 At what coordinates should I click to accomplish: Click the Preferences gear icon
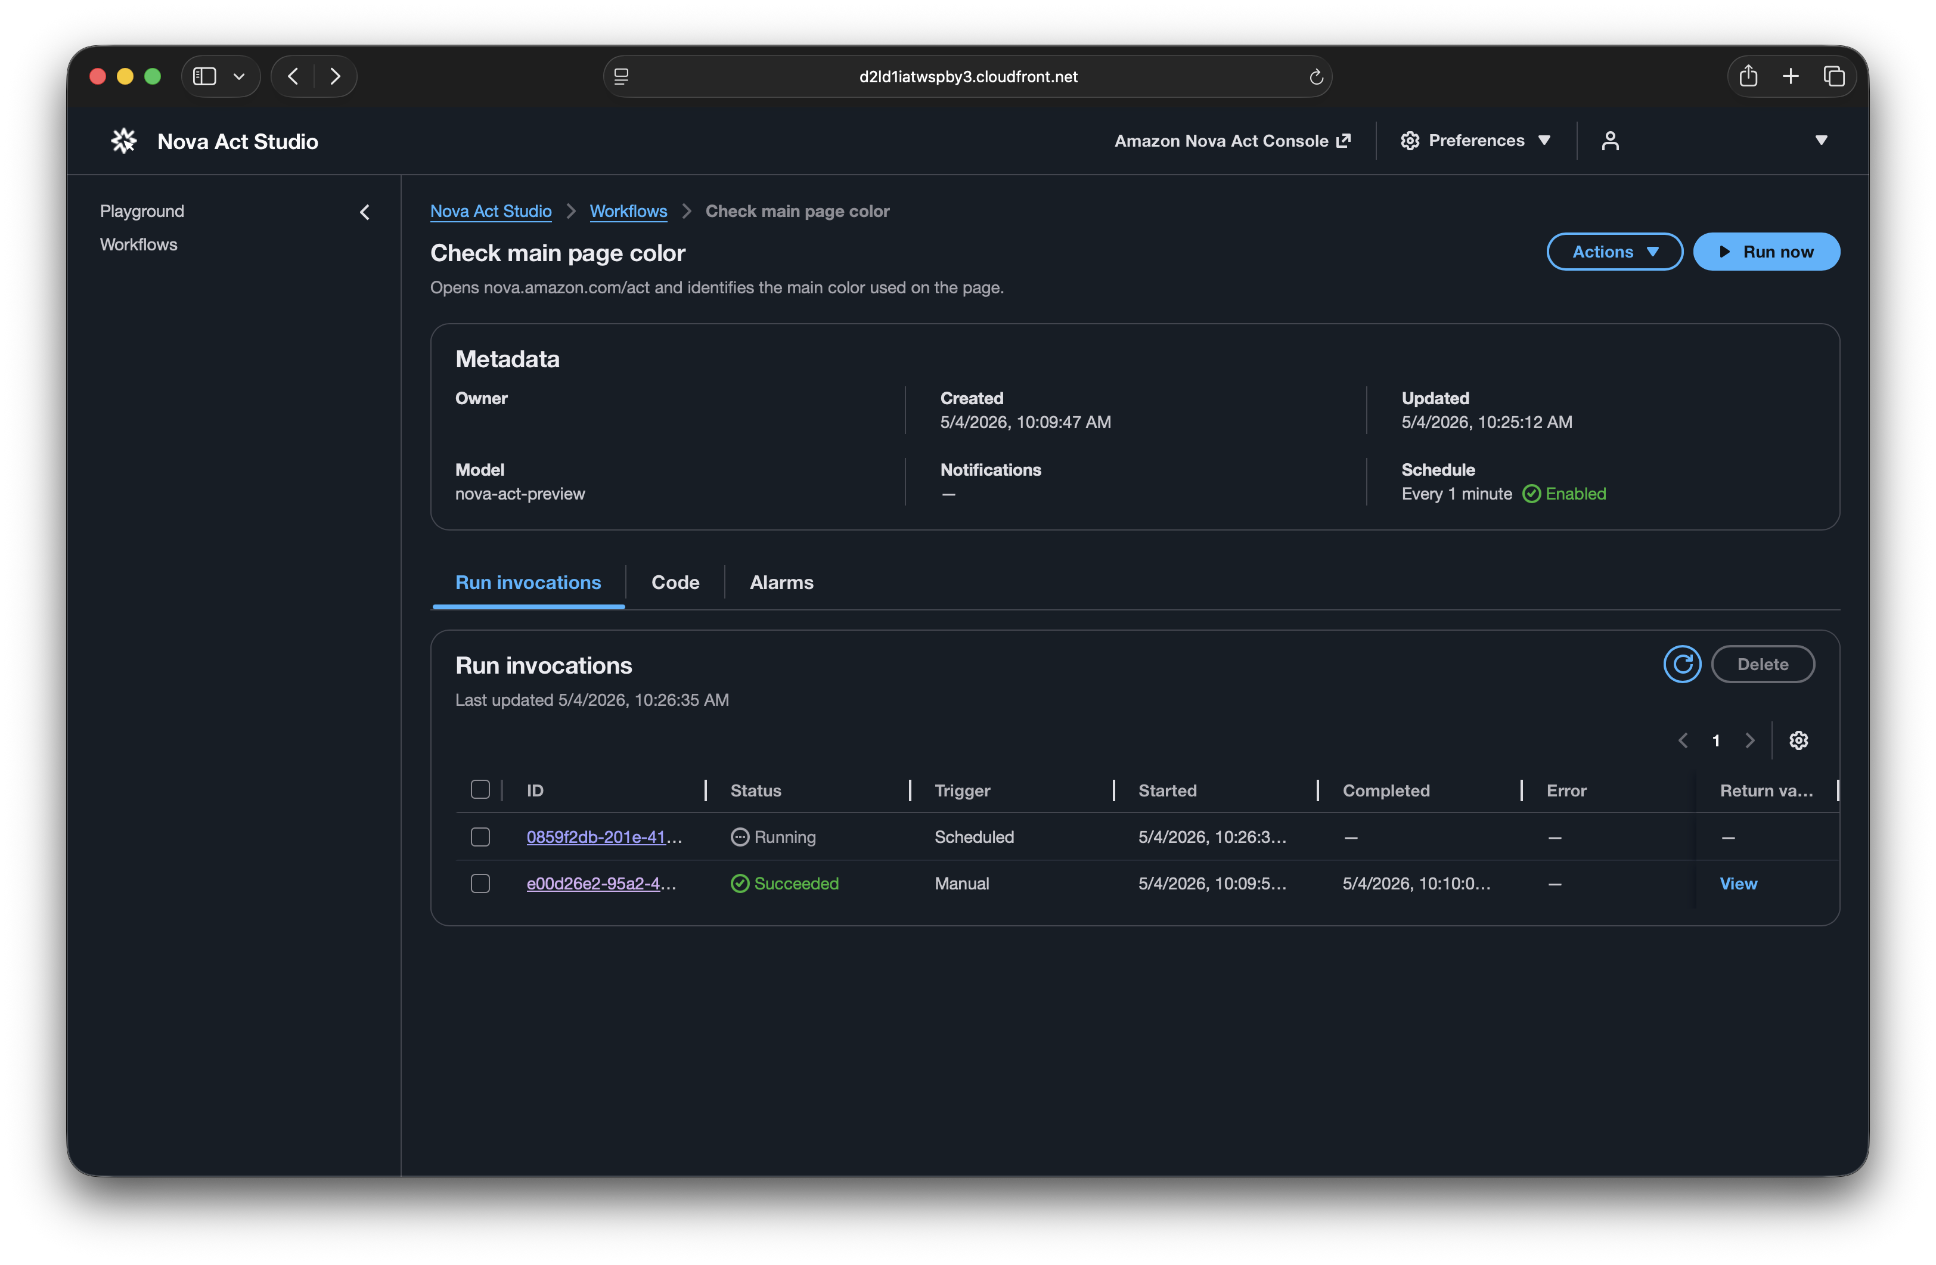click(1410, 141)
